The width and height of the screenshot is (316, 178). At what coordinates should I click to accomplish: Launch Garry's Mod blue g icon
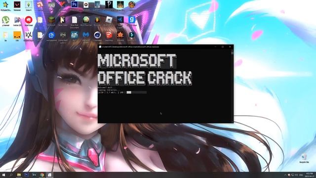coord(132,20)
